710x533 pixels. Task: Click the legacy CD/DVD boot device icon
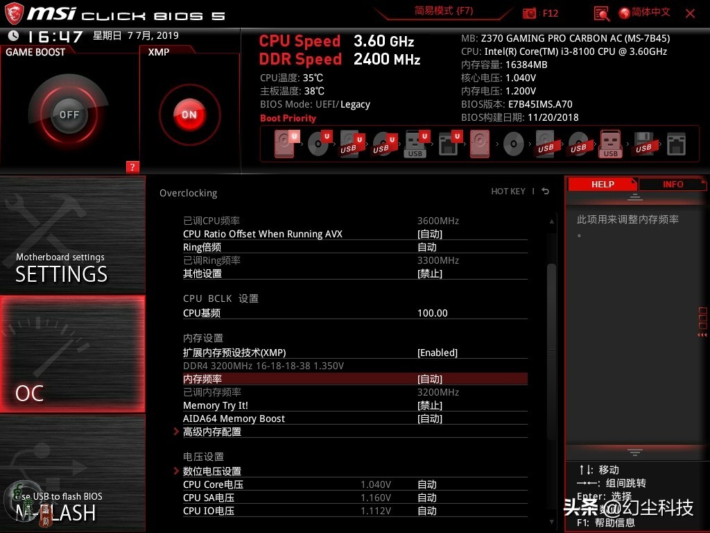pos(514,144)
